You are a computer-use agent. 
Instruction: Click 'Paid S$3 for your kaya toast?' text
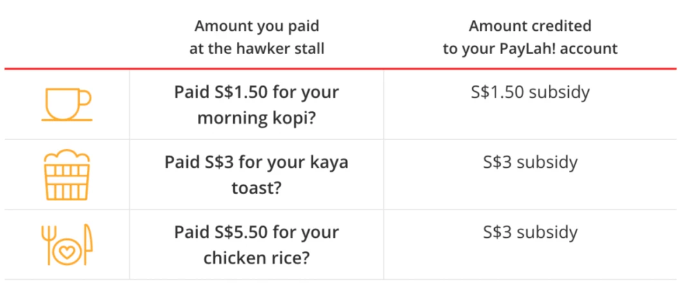click(257, 175)
